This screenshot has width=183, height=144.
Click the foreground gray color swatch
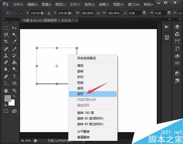tap(8, 98)
